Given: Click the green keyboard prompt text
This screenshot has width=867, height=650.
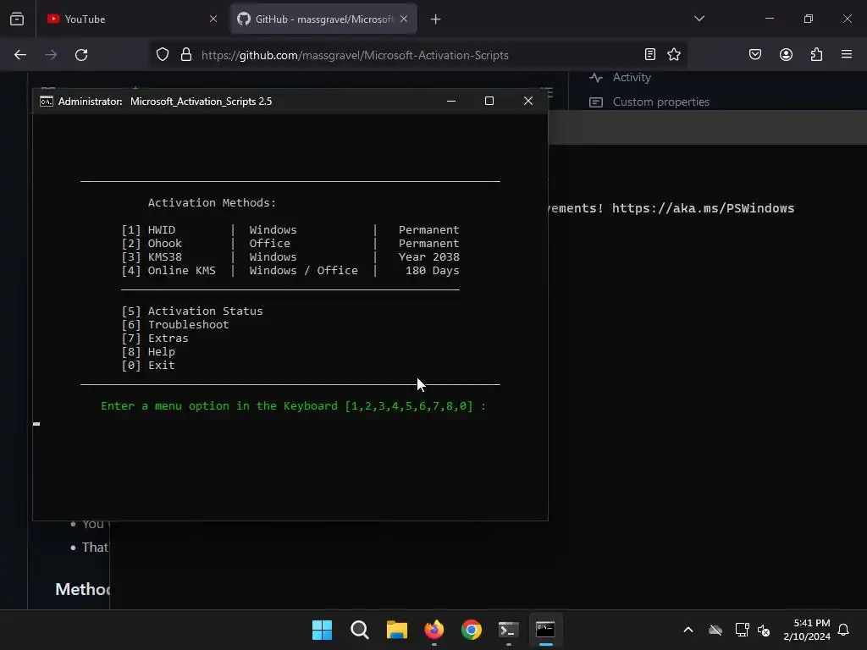Looking at the screenshot, I should click(293, 406).
